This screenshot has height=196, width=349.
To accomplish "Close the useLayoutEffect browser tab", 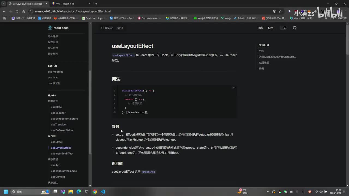I will point(46,4).
